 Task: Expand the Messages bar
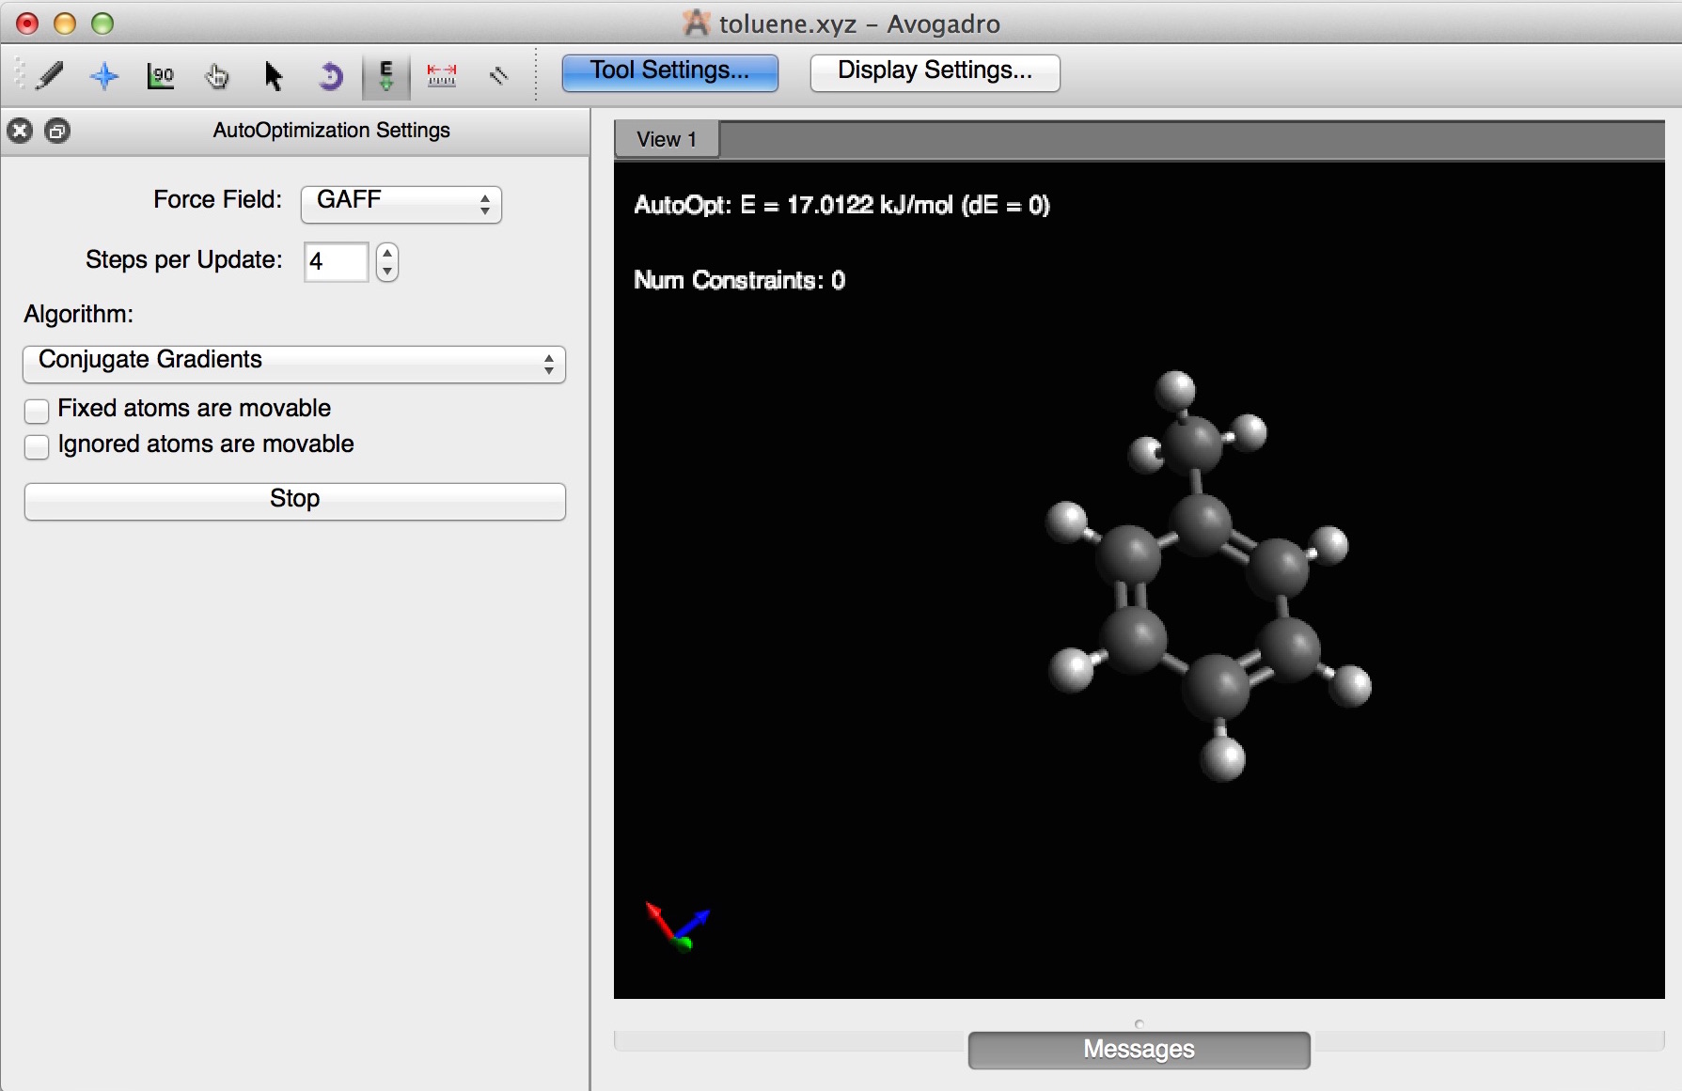click(1139, 1050)
